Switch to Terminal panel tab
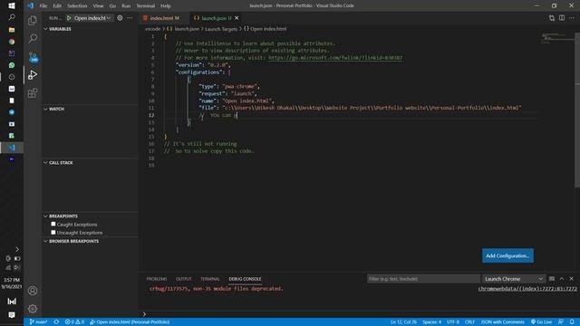The height and width of the screenshot is (326, 580). 209,279
